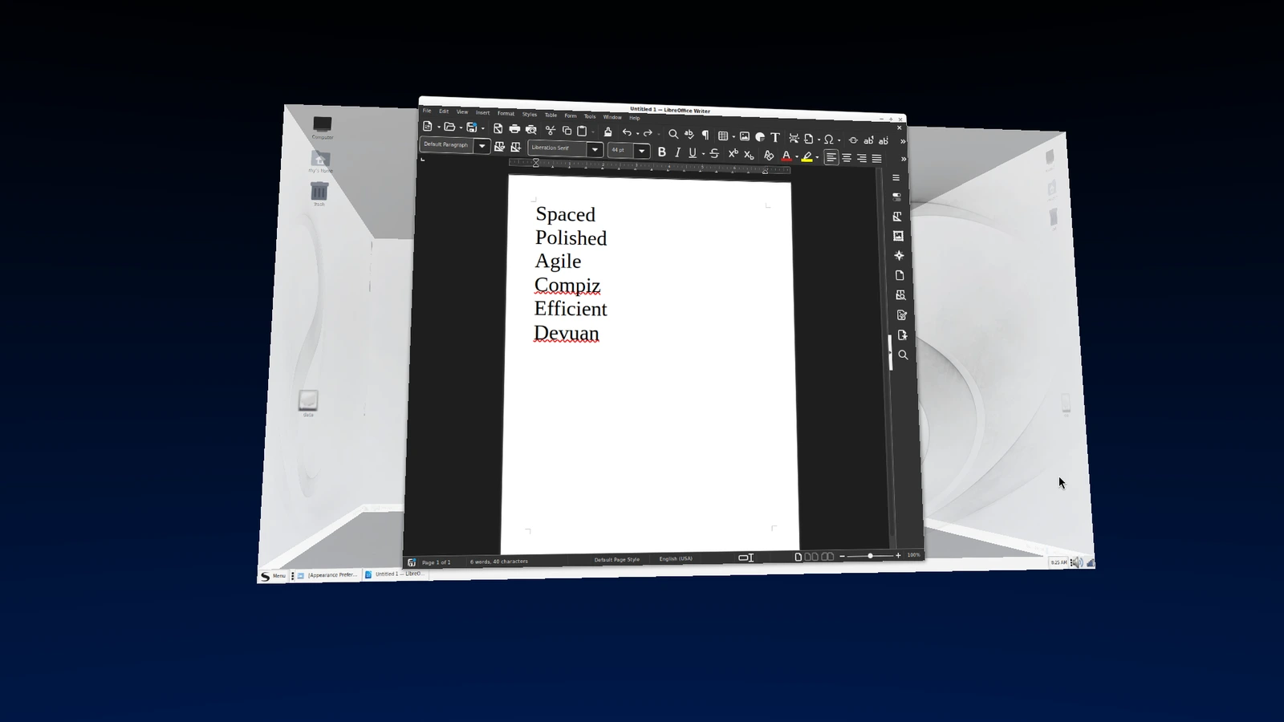Click the Page 1 of 1 status field
Image resolution: width=1284 pixels, height=722 pixels.
click(x=437, y=562)
